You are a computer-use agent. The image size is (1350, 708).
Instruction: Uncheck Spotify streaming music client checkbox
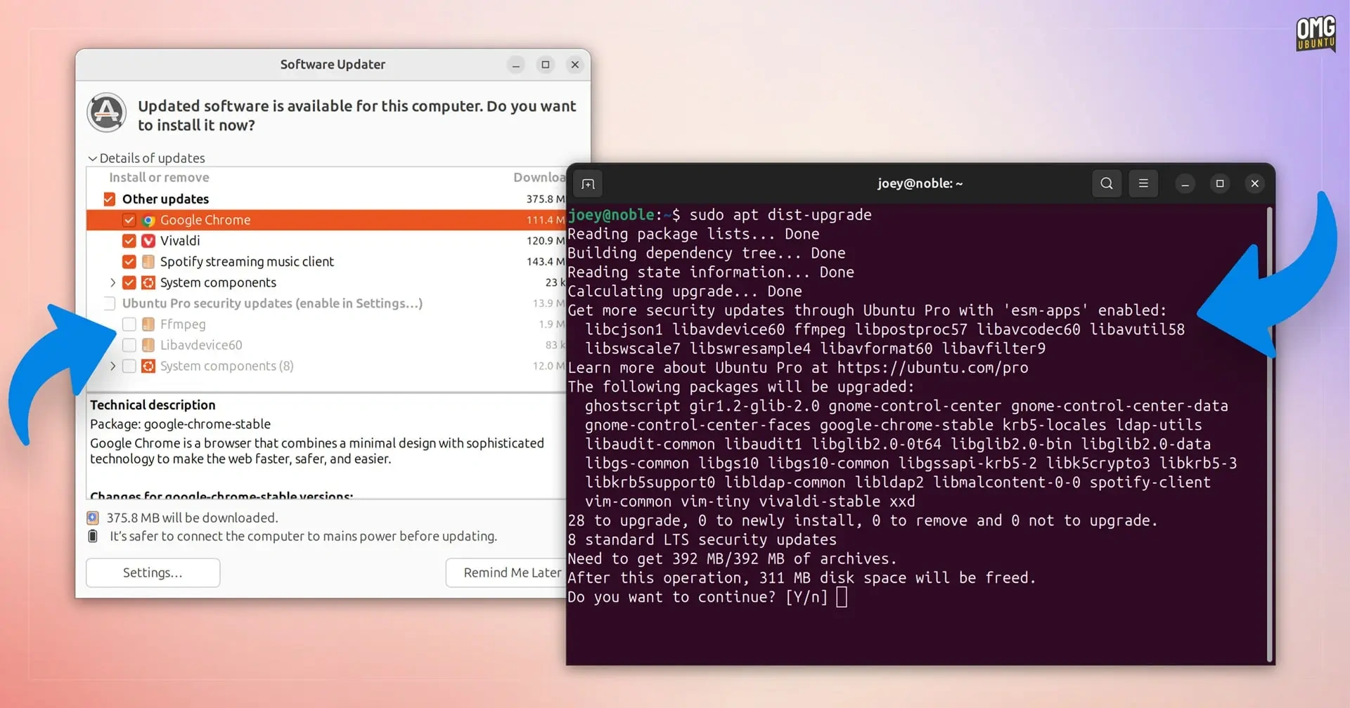tap(129, 262)
